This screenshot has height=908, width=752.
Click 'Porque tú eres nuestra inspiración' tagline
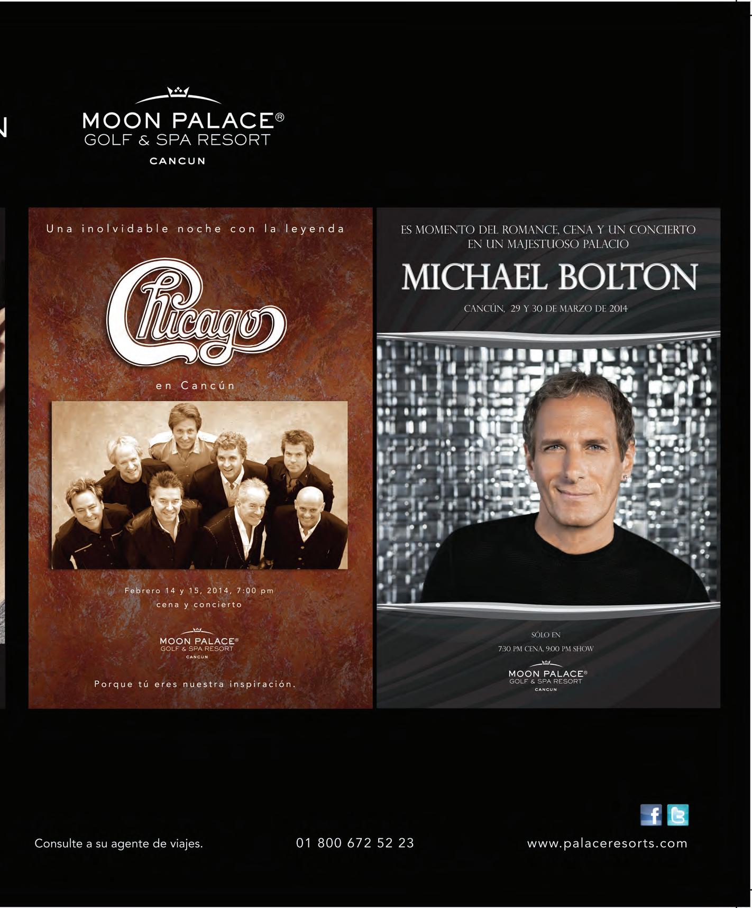pyautogui.click(x=195, y=684)
